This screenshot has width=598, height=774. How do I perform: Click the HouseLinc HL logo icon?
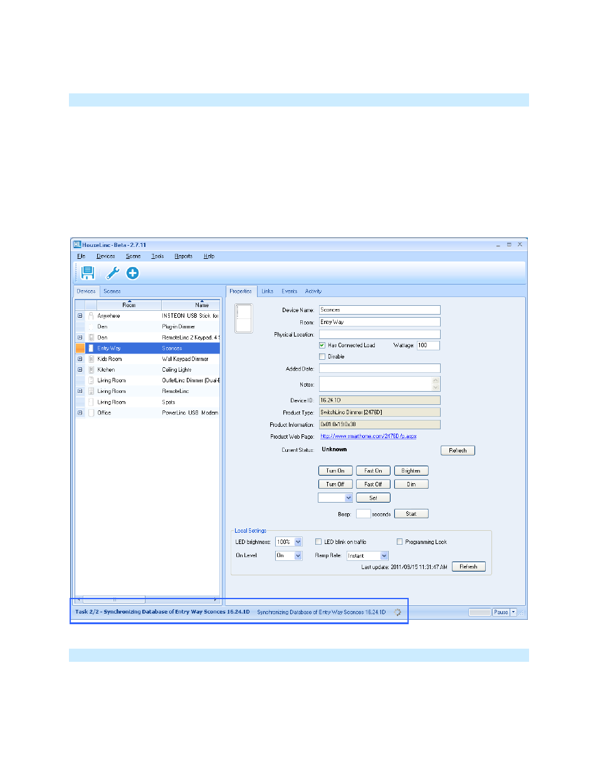[x=76, y=244]
